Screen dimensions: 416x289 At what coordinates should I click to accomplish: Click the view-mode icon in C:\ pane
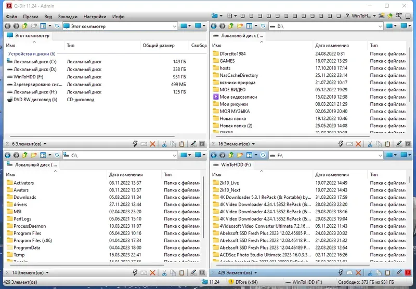(x=43, y=155)
